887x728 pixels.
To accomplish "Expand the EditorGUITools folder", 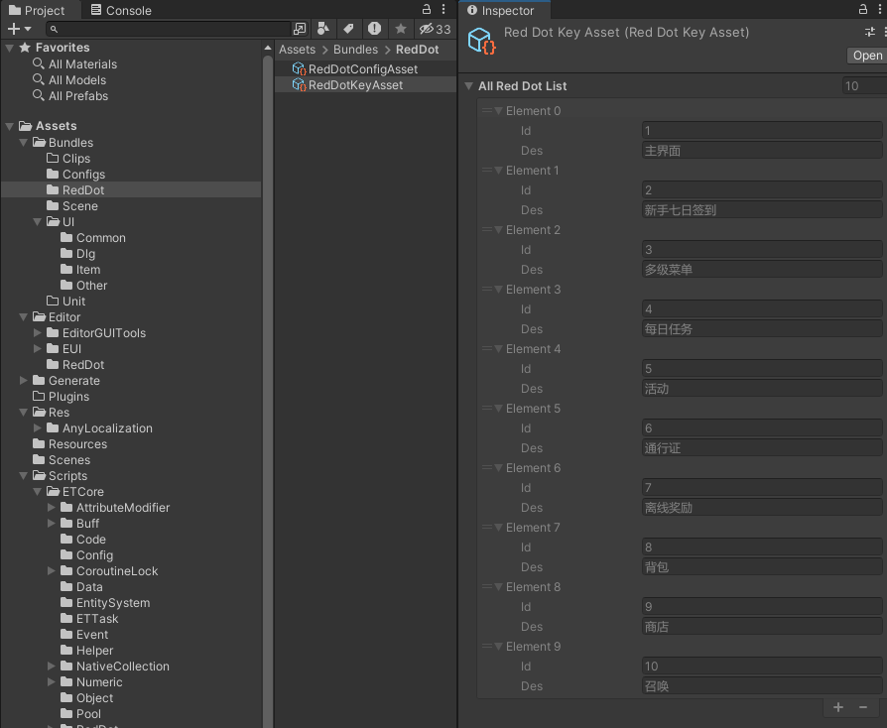I will point(39,333).
